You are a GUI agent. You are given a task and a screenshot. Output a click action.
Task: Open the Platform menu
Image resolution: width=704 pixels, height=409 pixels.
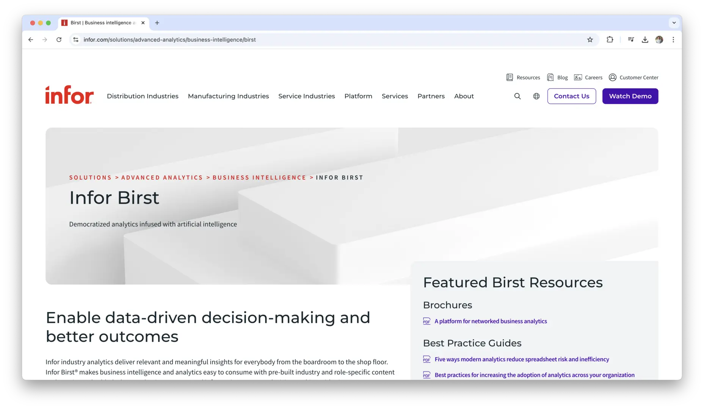(358, 96)
